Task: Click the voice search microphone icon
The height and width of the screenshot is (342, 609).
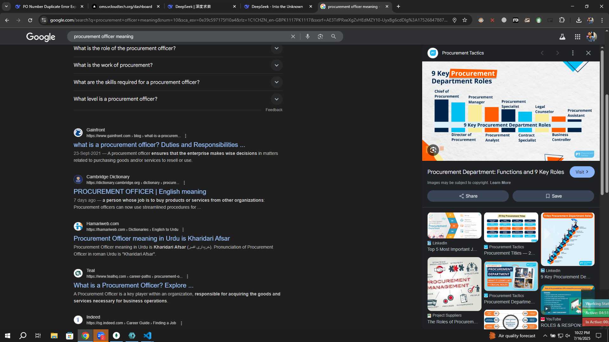Action: coord(307,36)
